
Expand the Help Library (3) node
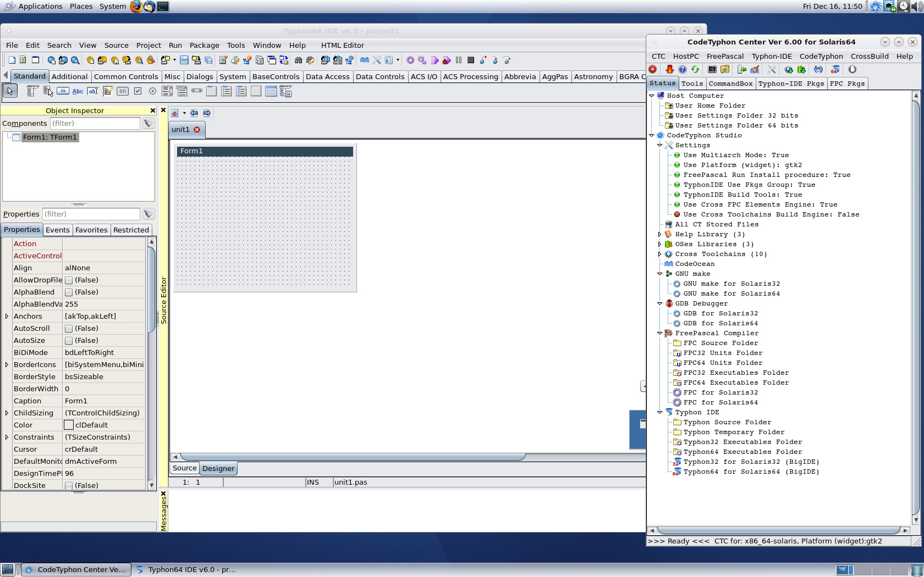(660, 234)
